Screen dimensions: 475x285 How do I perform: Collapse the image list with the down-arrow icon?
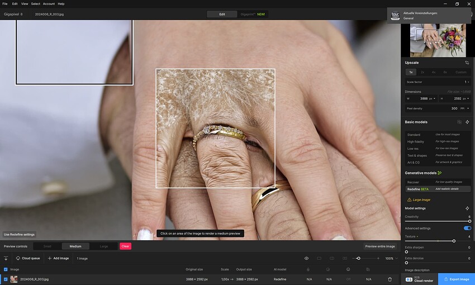coord(6,258)
